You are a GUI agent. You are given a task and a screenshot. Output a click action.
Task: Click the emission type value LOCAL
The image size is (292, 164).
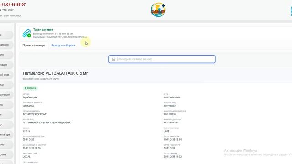click(x=26, y=157)
